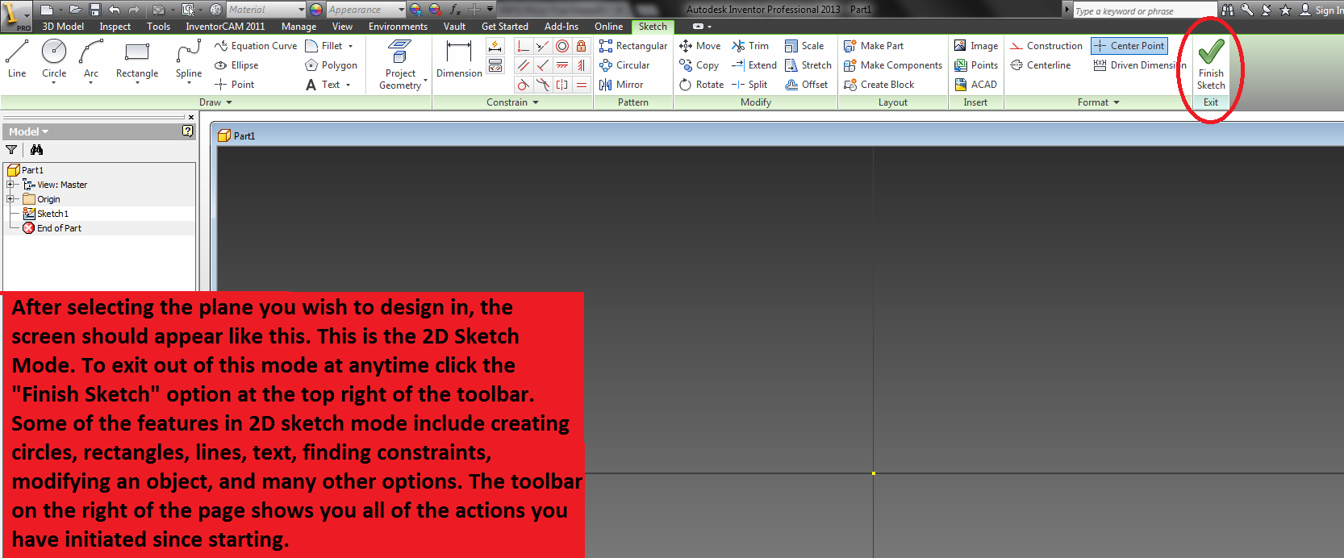Select End of Part in browser
The height and width of the screenshot is (558, 1344).
tap(52, 228)
